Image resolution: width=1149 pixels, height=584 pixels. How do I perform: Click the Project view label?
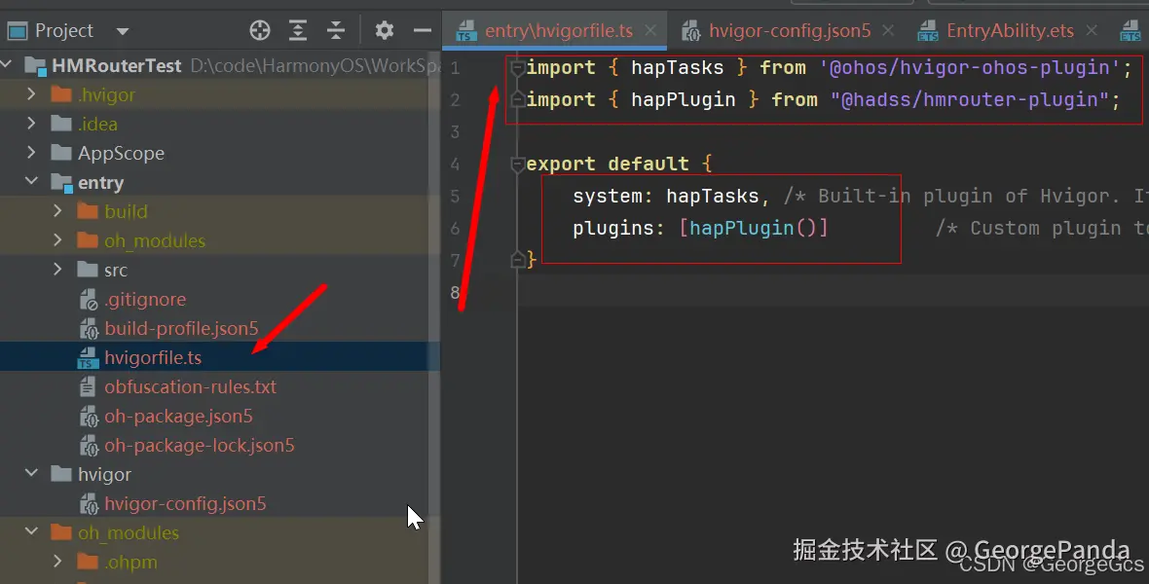[x=63, y=31]
